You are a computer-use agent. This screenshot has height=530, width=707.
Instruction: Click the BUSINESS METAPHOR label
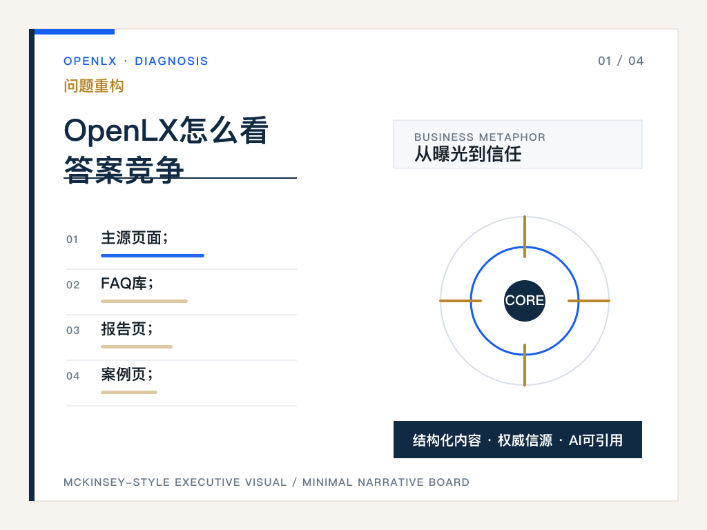pos(480,137)
